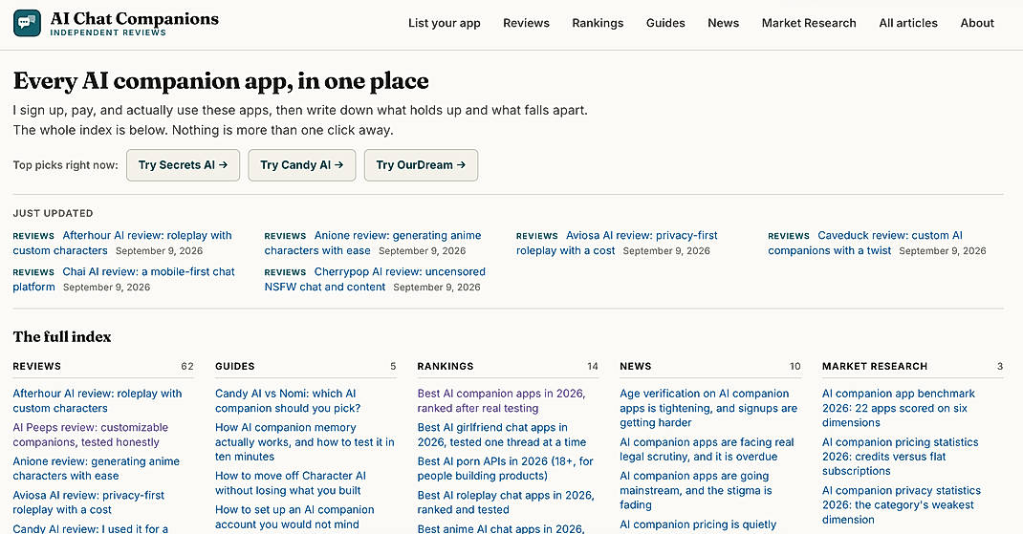Open Anione review in the Reviews index column

96,468
